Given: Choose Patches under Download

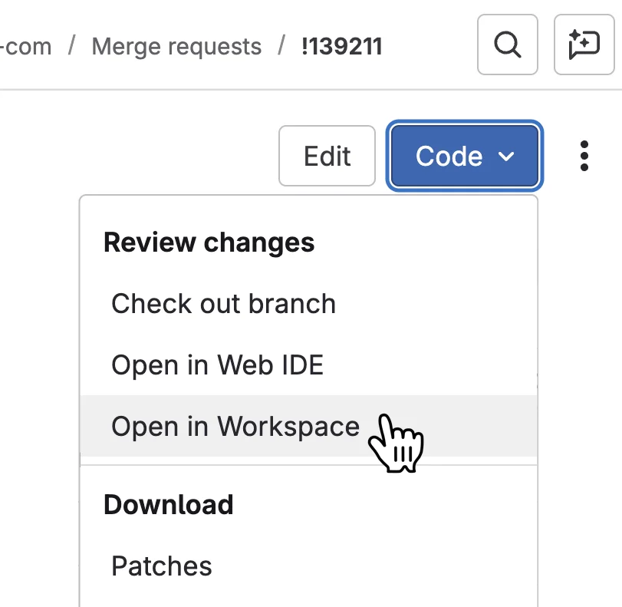Looking at the screenshot, I should click(161, 566).
